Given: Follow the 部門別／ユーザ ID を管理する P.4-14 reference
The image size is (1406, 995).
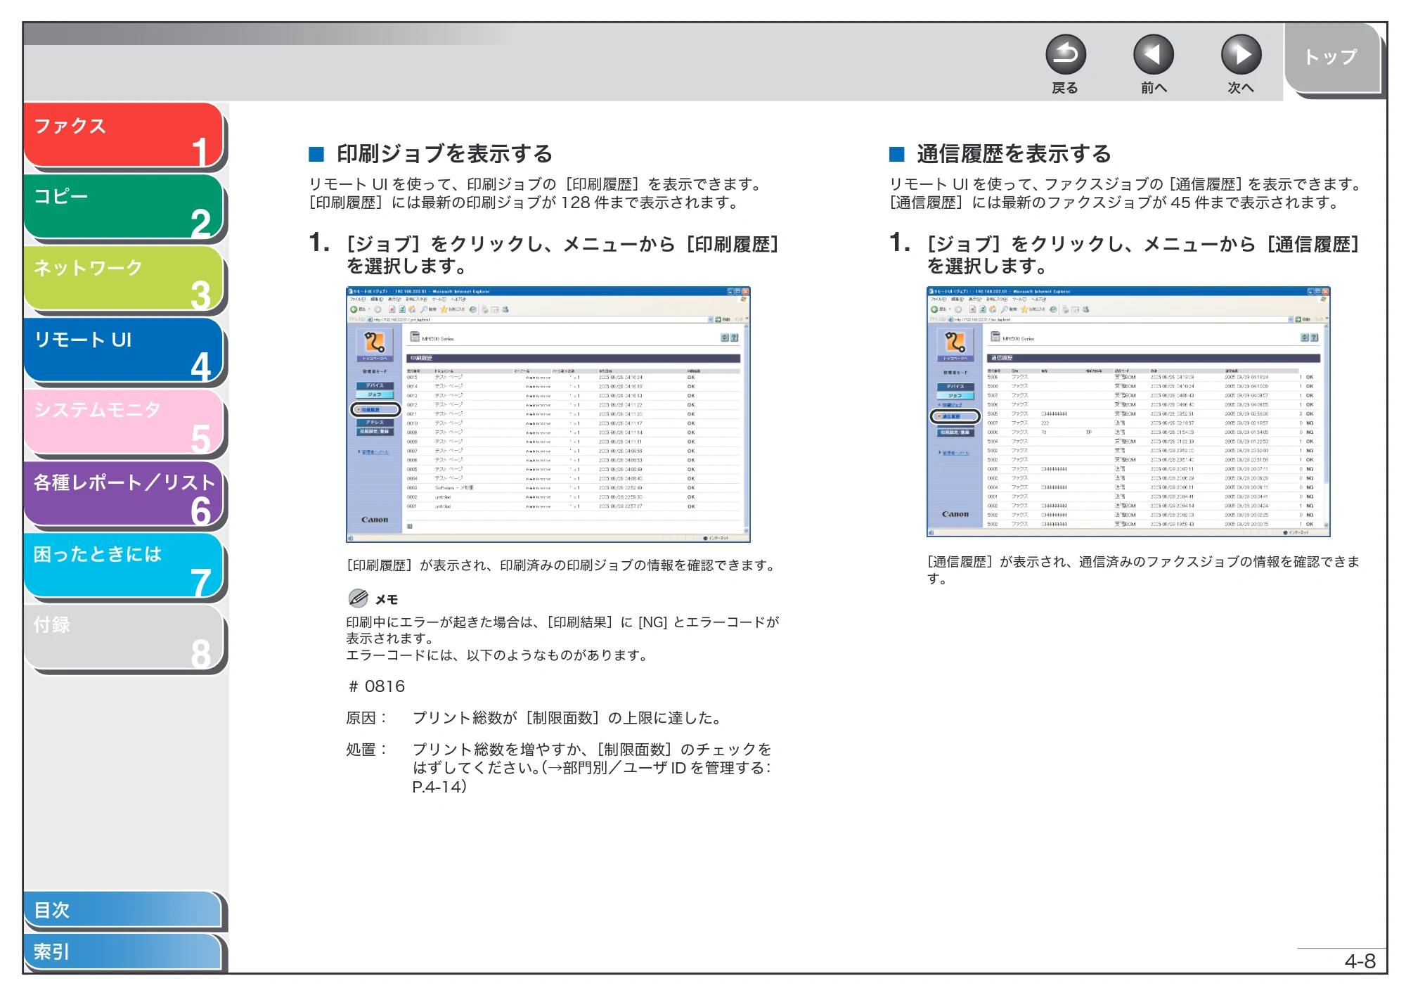Looking at the screenshot, I should [x=592, y=777].
